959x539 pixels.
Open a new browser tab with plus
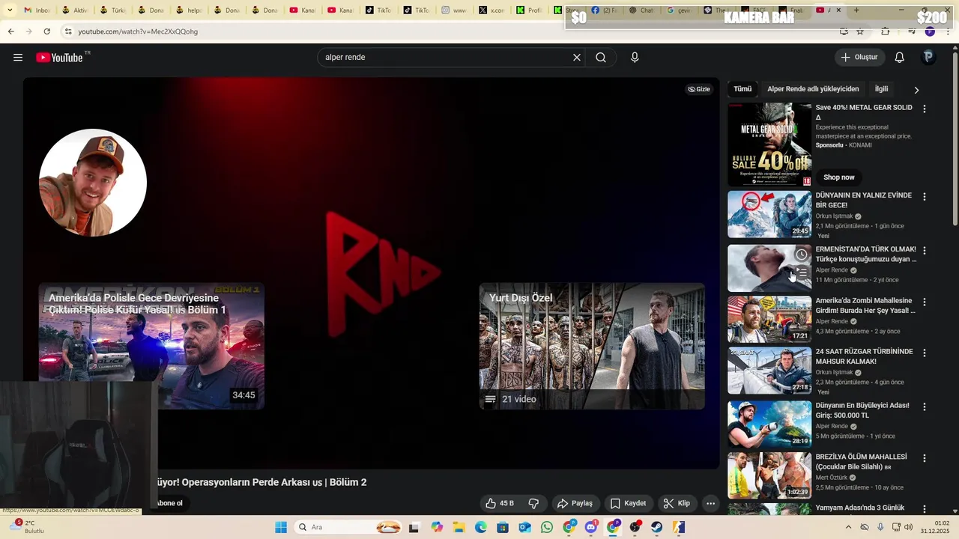coord(856,10)
